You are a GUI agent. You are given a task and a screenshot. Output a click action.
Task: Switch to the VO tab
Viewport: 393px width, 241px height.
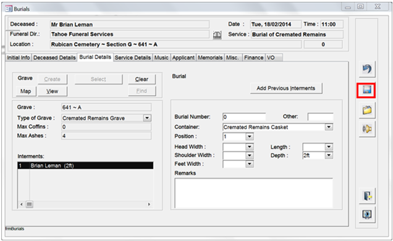[x=274, y=57]
